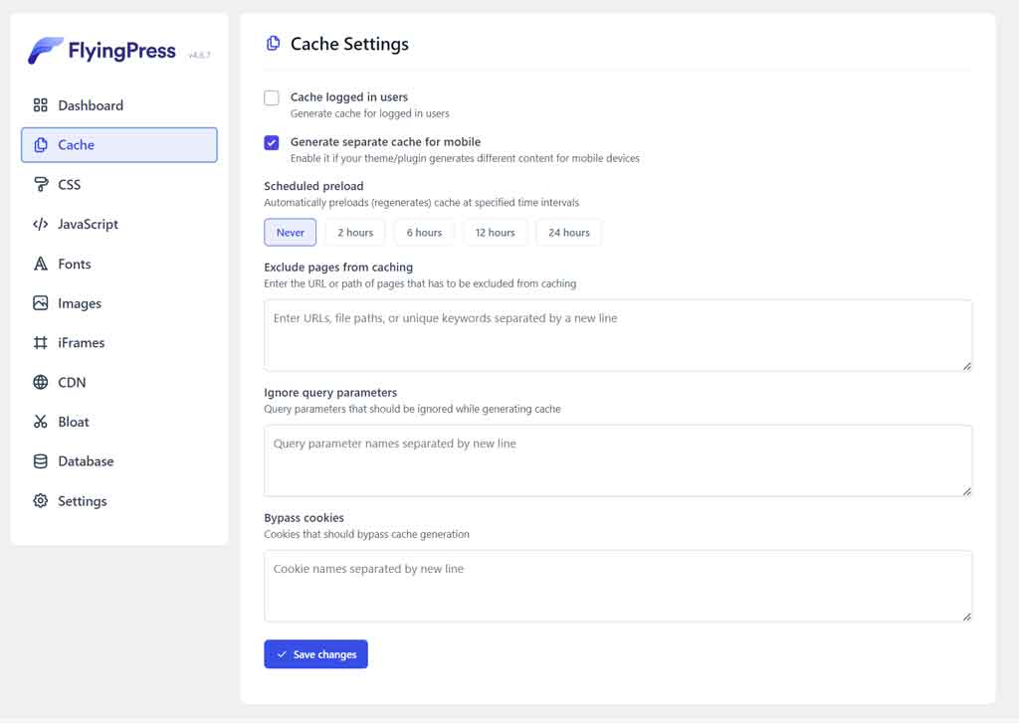Click into the Bypass cookies text field

[617, 586]
